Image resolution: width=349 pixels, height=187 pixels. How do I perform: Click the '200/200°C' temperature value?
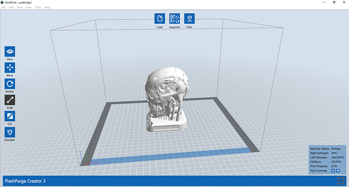338,157
